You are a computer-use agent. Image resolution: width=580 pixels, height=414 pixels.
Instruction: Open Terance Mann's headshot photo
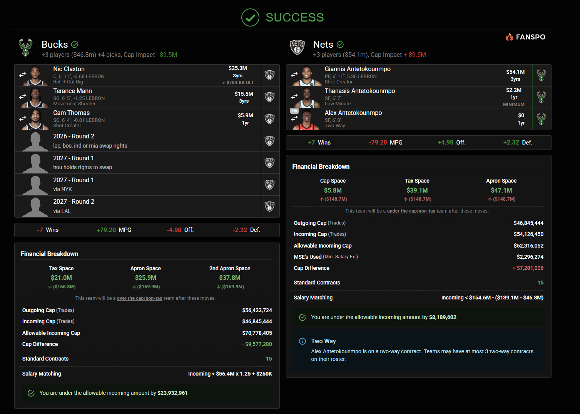pyautogui.click(x=35, y=98)
